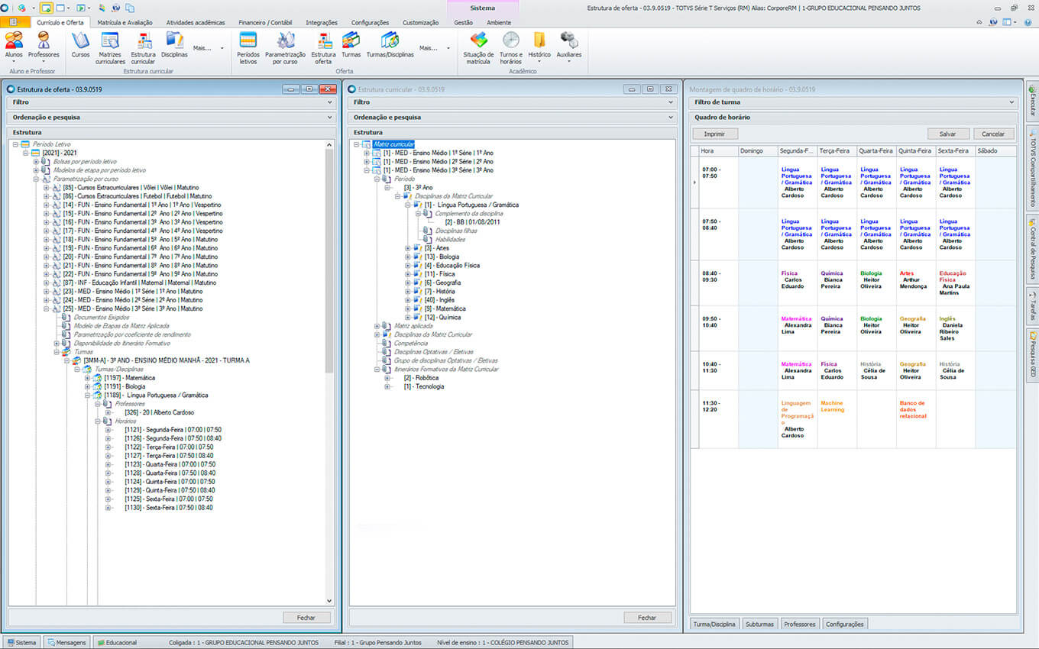This screenshot has width=1039, height=649.
Task: Click the Monday 08:40 Física schedule cell
Action: (x=797, y=279)
